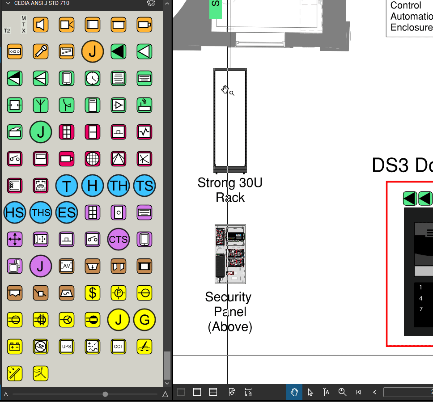This screenshot has height=402, width=433.
Task: Click the page number input field
Action: point(408,392)
